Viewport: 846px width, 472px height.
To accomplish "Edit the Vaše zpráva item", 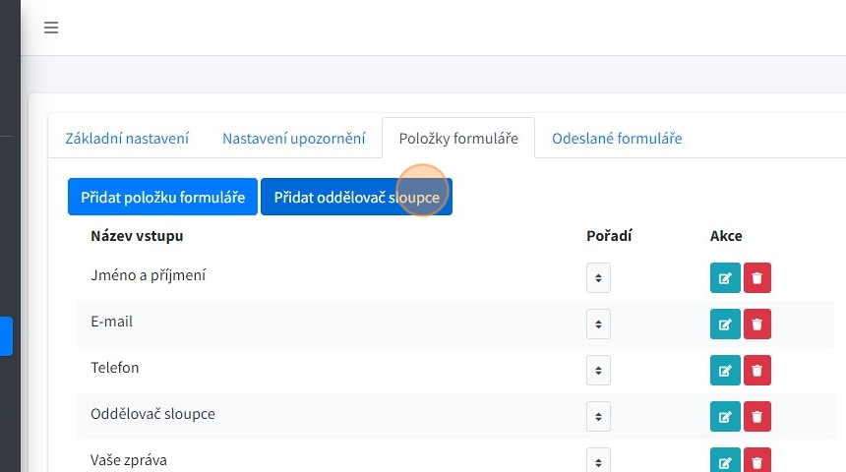I will tap(725, 461).
